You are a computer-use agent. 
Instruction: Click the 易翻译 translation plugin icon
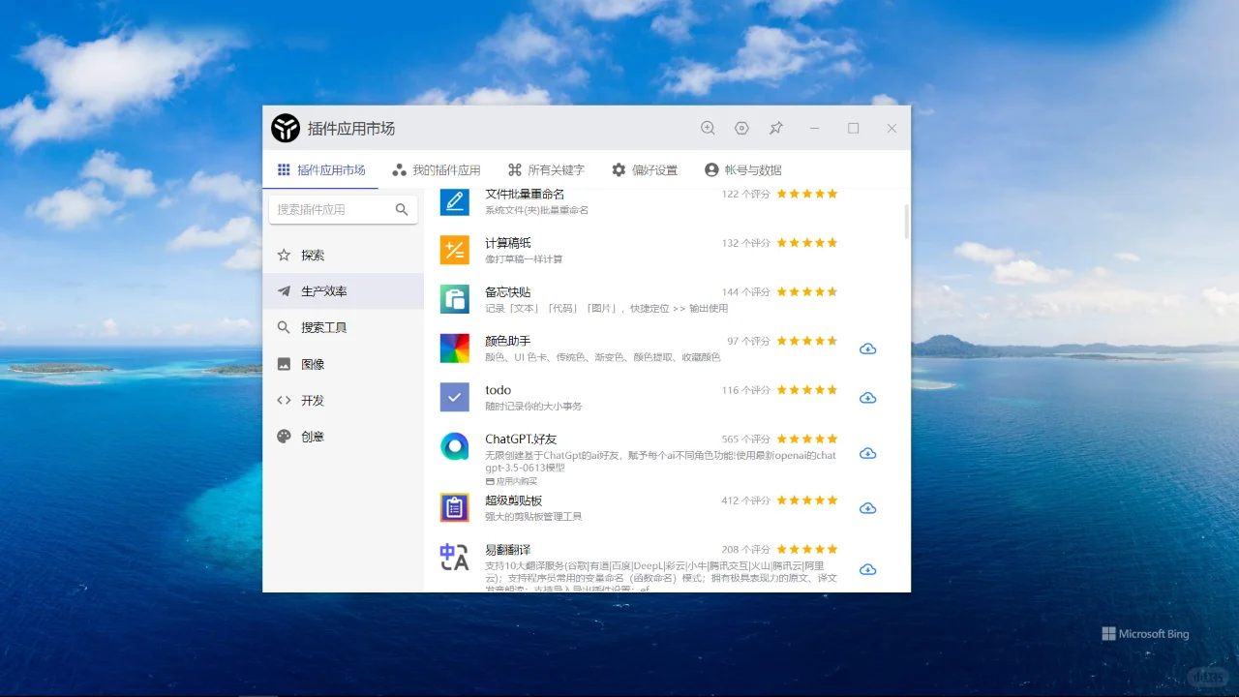pyautogui.click(x=454, y=556)
